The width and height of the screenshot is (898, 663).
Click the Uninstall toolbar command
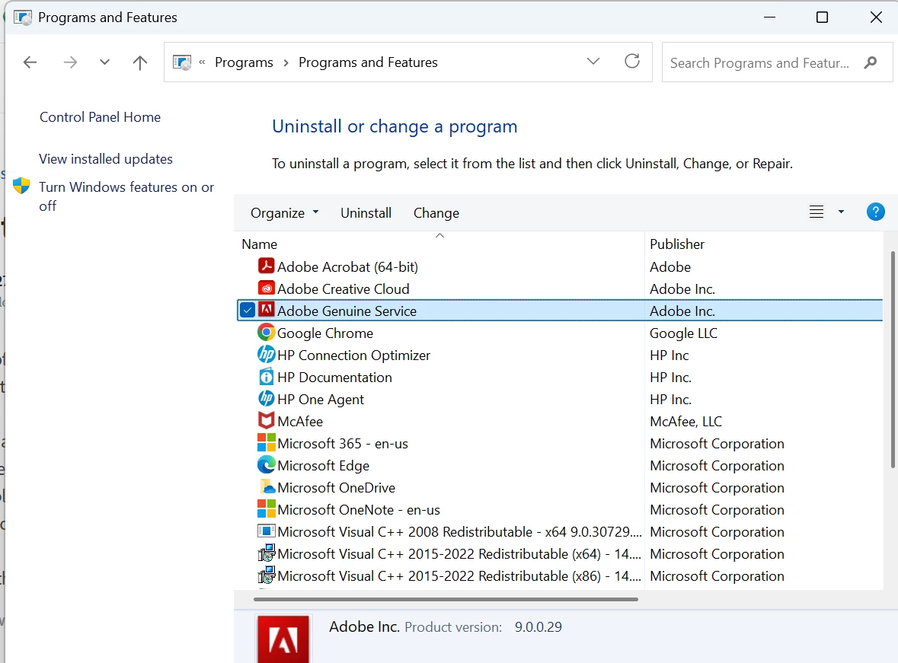366,213
